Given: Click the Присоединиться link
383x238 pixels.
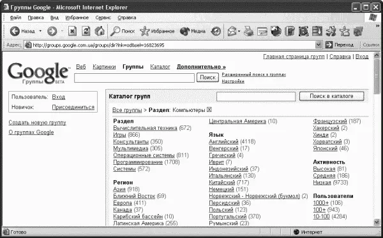Looking at the screenshot, I should click(73, 107).
